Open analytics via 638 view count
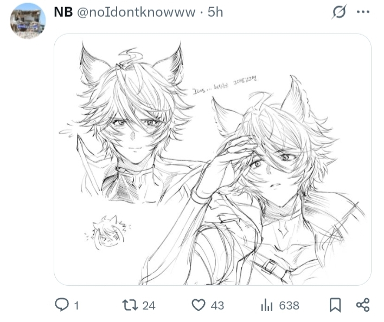 tap(289, 306)
